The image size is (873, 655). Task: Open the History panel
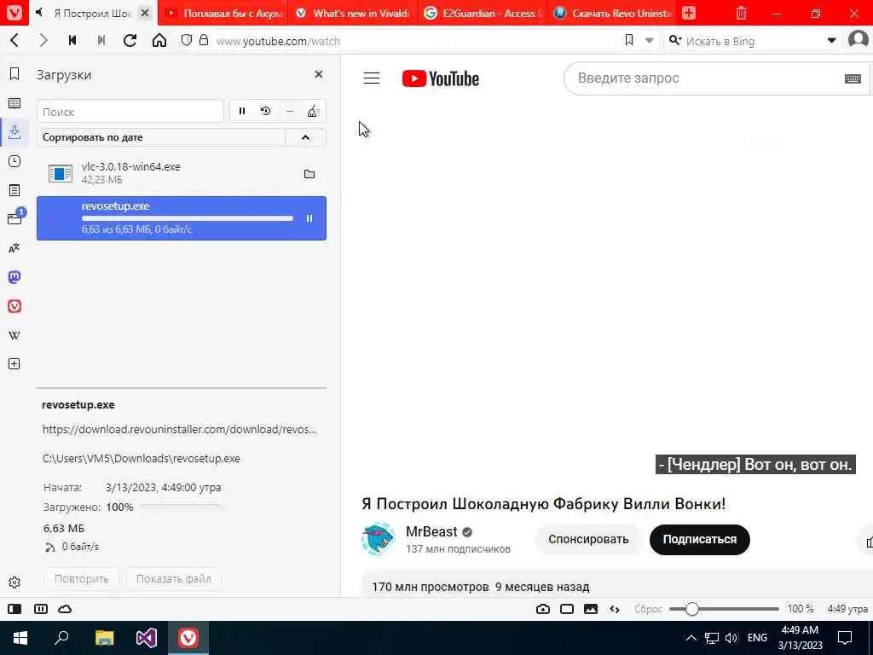14,161
